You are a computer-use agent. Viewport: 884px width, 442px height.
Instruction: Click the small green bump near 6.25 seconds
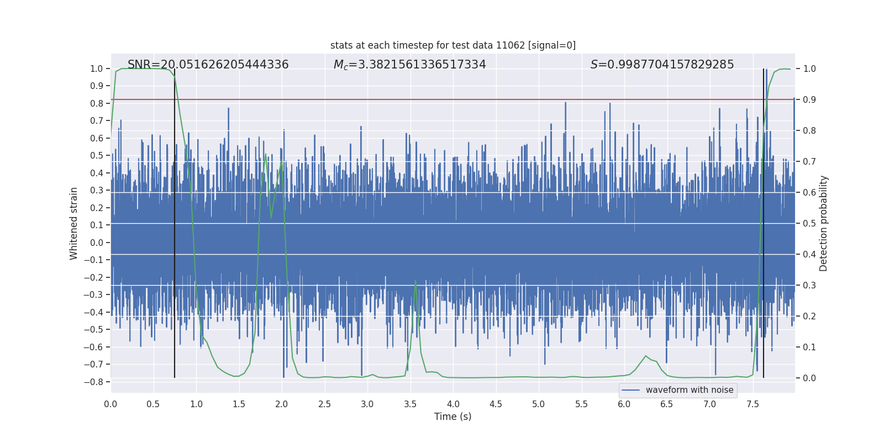pyautogui.click(x=645, y=356)
